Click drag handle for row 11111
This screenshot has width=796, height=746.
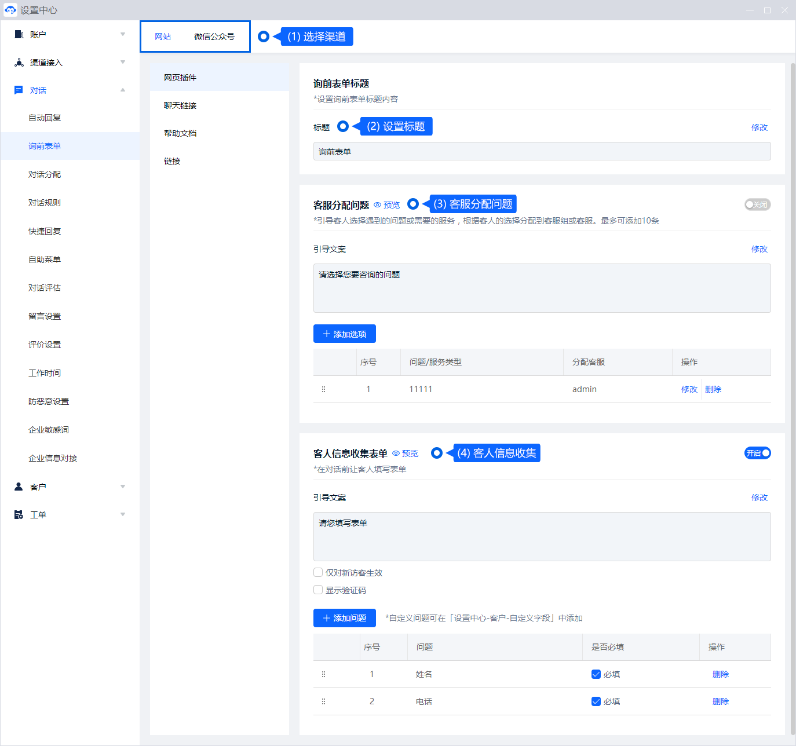(x=323, y=389)
